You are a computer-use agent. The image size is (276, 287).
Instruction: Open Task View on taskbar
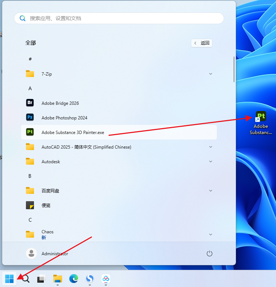click(41, 279)
